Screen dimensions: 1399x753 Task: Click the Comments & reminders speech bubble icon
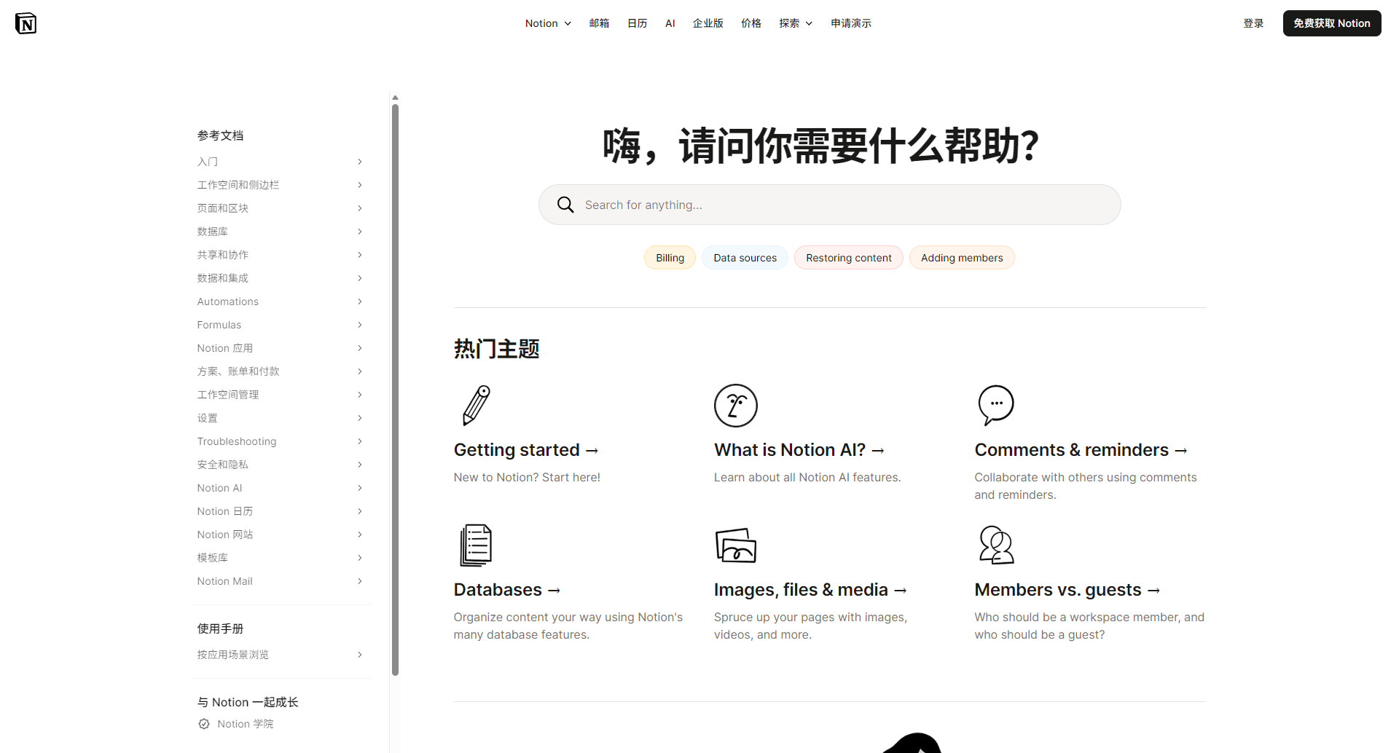click(995, 405)
